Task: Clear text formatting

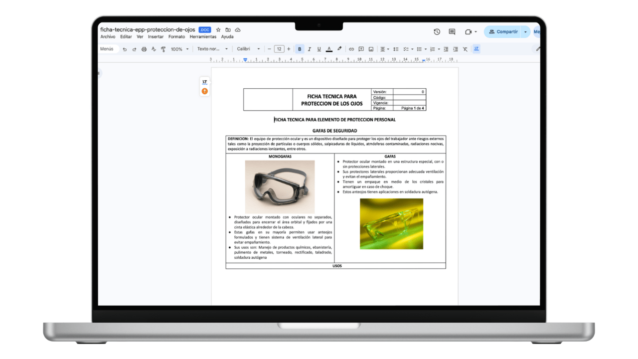Action: tap(465, 49)
